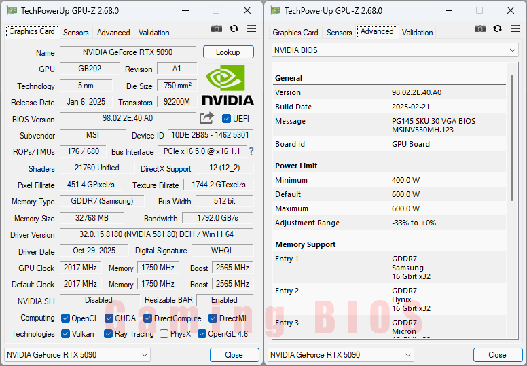
Task: Switch to Validation tab in left window
Action: [153, 33]
